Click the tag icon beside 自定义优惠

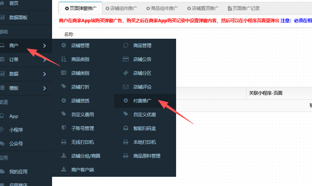[x=126, y=114]
